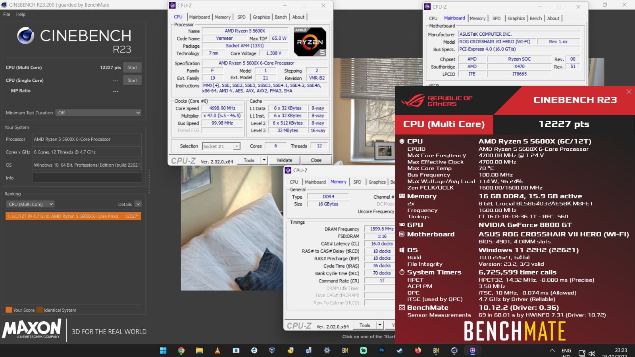The width and height of the screenshot is (635, 357).
Task: Switch to Cinebench taskbar icon
Action: (x=454, y=350)
